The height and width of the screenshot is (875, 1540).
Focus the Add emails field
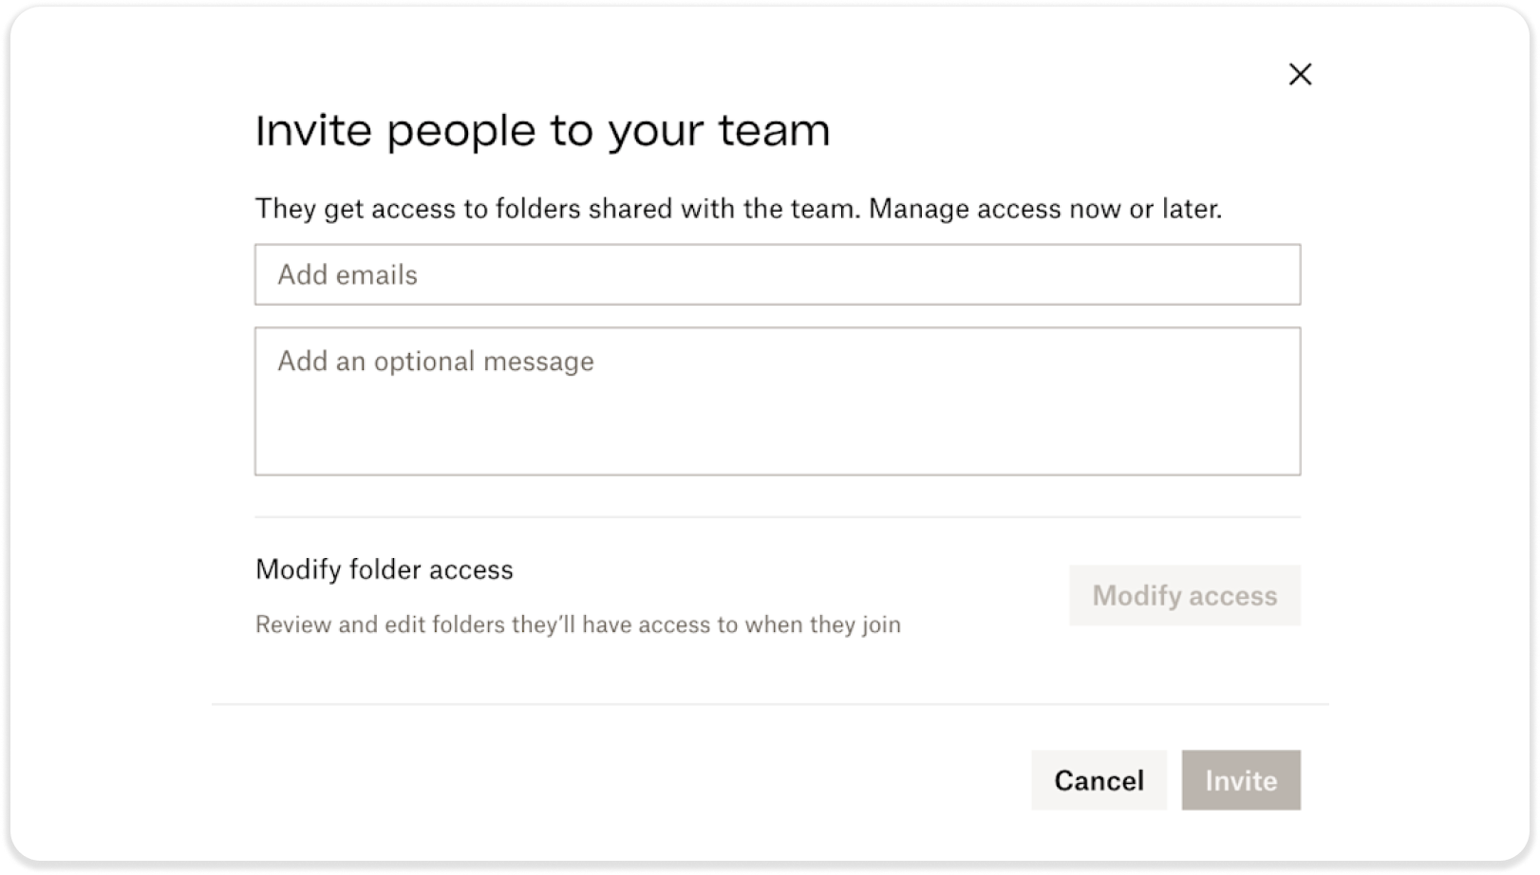pyautogui.click(x=777, y=274)
